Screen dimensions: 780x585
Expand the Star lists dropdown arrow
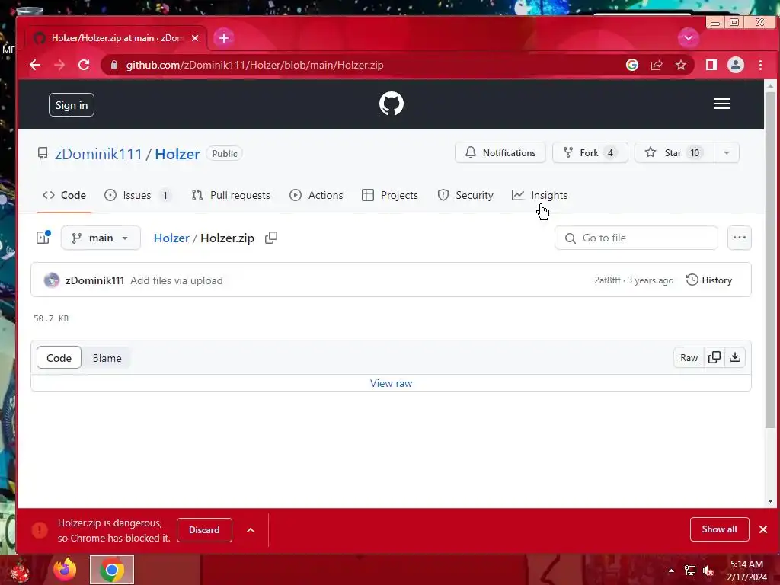(726, 152)
